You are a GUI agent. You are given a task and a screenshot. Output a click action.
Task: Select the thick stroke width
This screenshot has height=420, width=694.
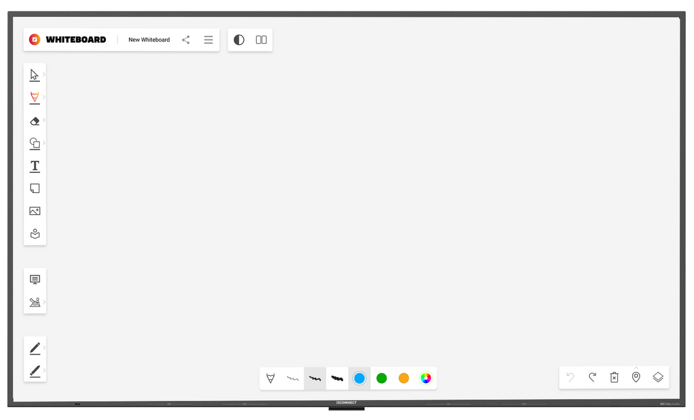(x=337, y=378)
